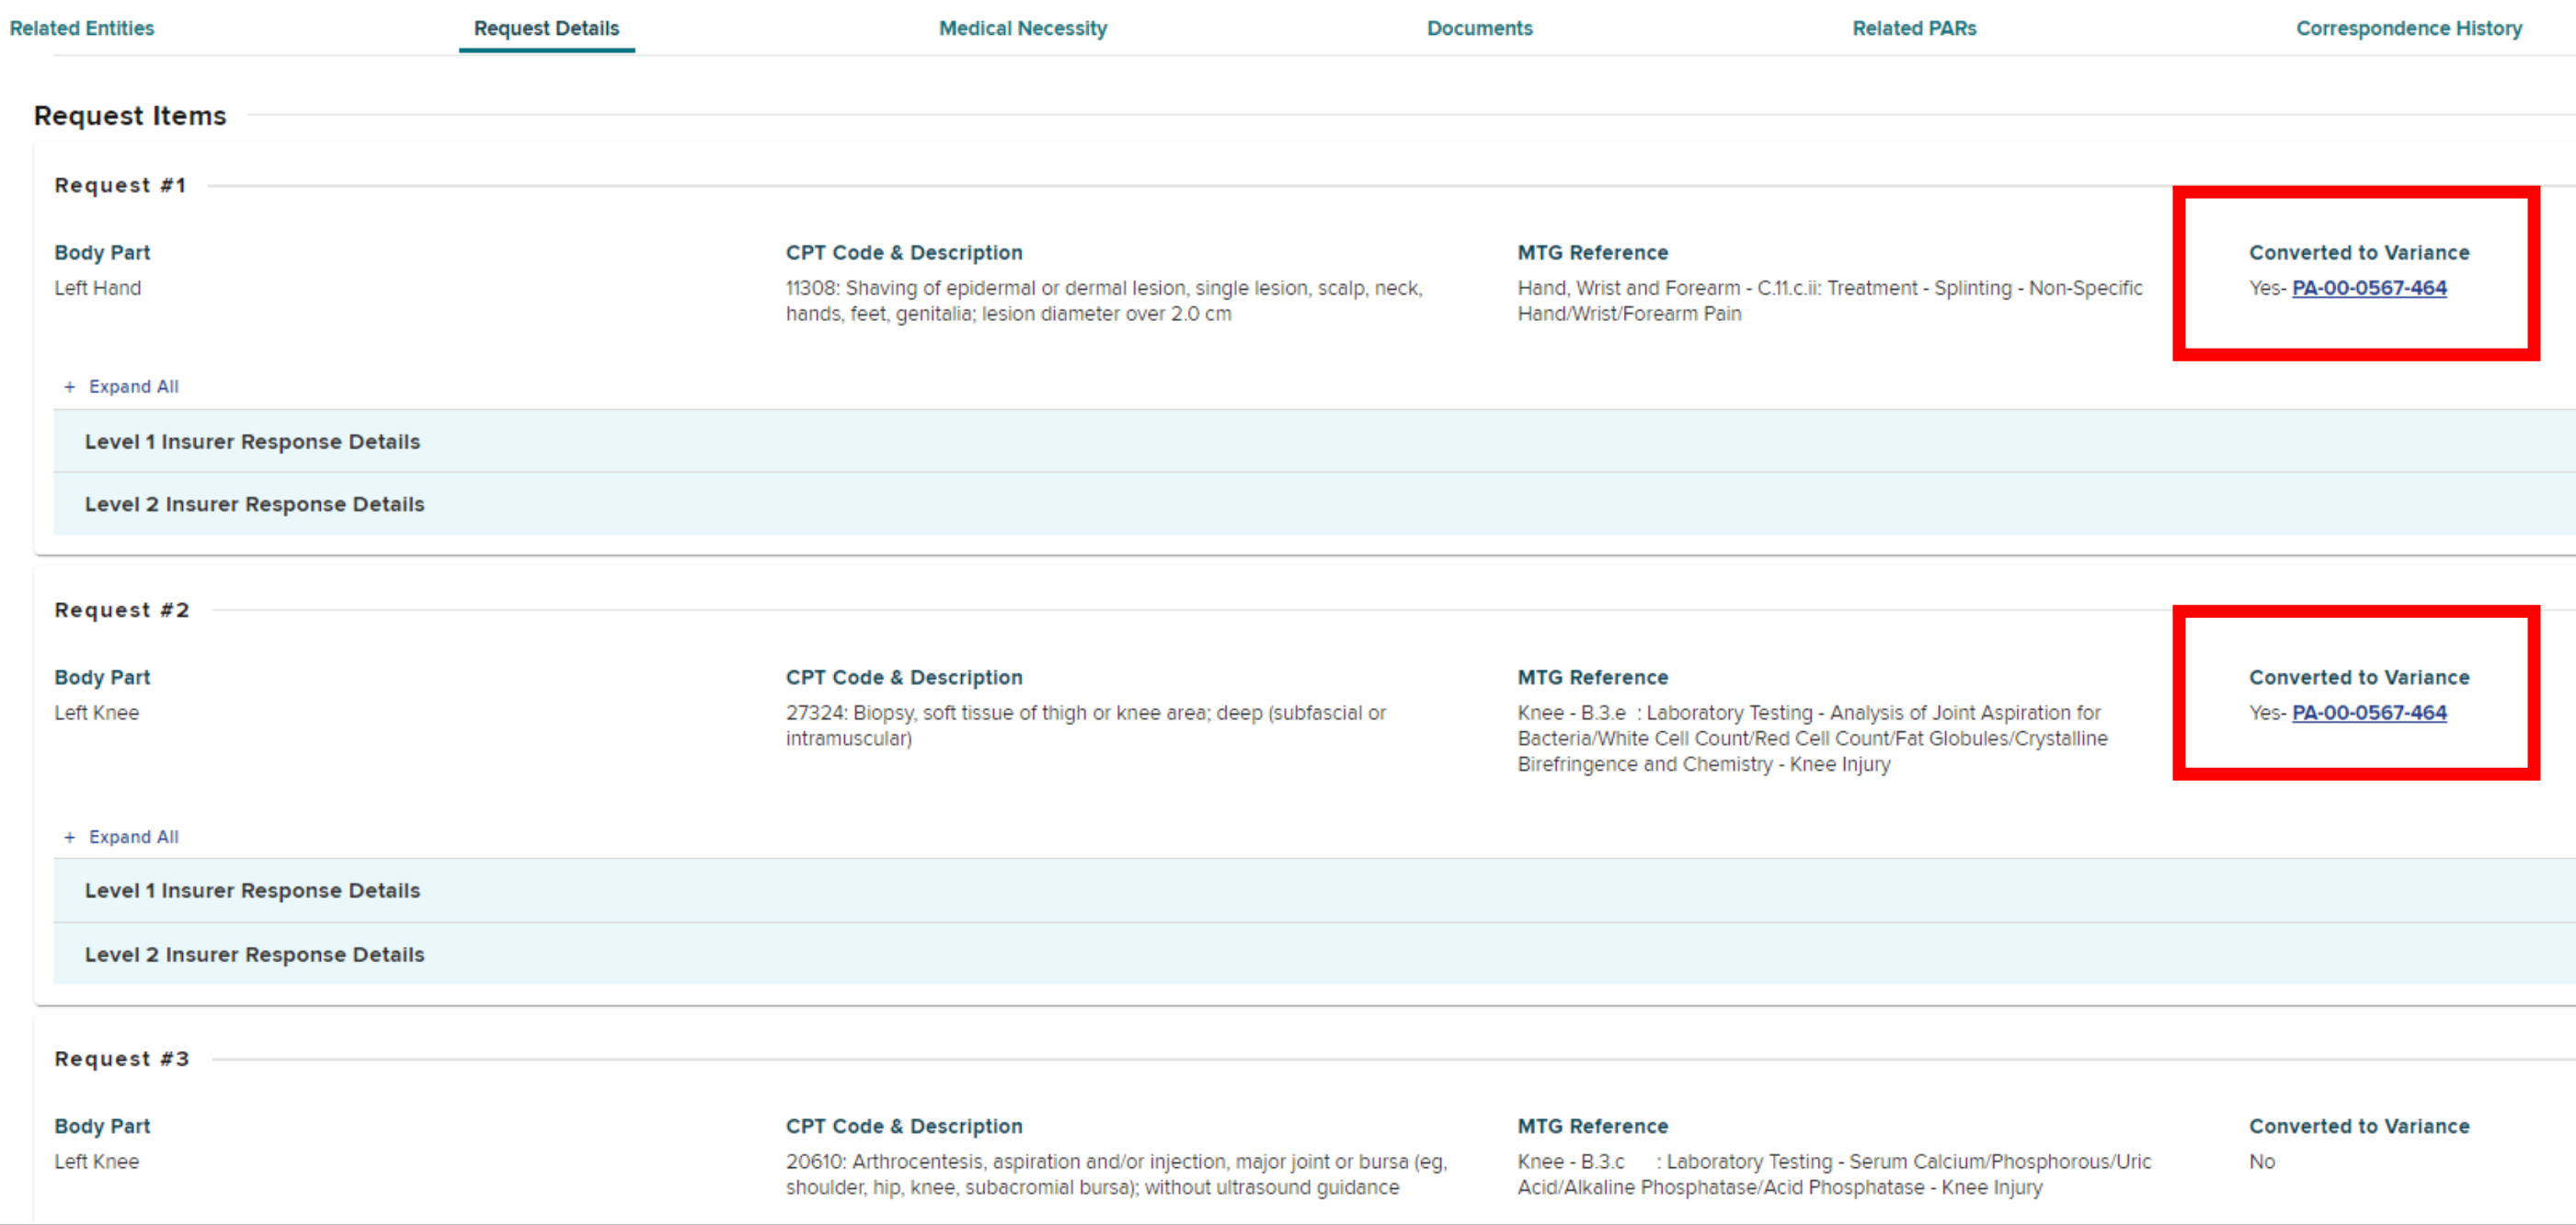This screenshot has height=1225, width=2576.
Task: Click Request #1 MTG Reference text
Action: click(1828, 300)
